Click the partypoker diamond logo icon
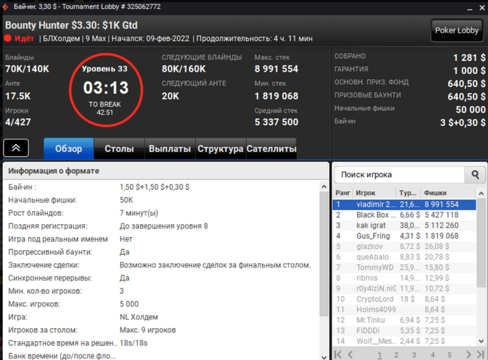The image size is (488, 360). [x=5, y=7]
